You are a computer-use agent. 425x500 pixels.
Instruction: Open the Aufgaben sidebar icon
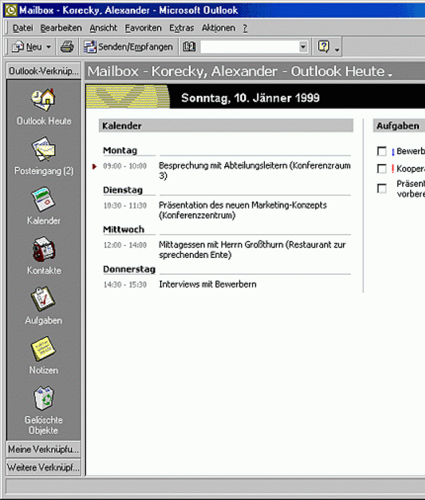click(x=43, y=299)
